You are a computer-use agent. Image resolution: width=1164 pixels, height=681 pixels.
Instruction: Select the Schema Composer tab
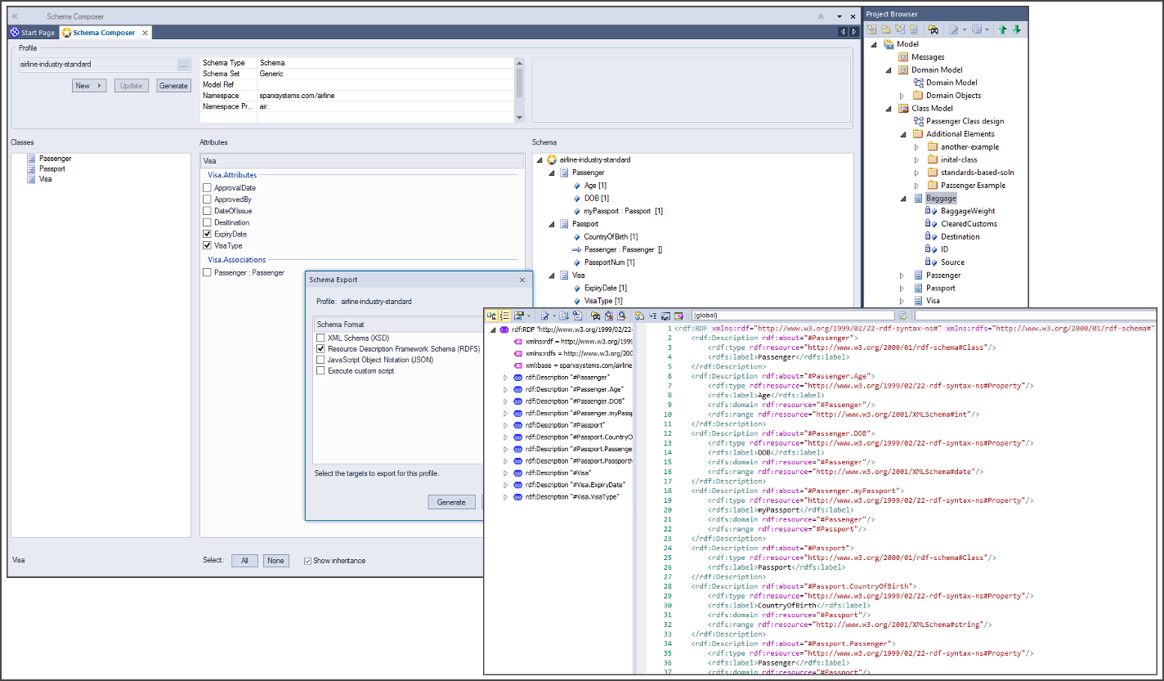[103, 33]
